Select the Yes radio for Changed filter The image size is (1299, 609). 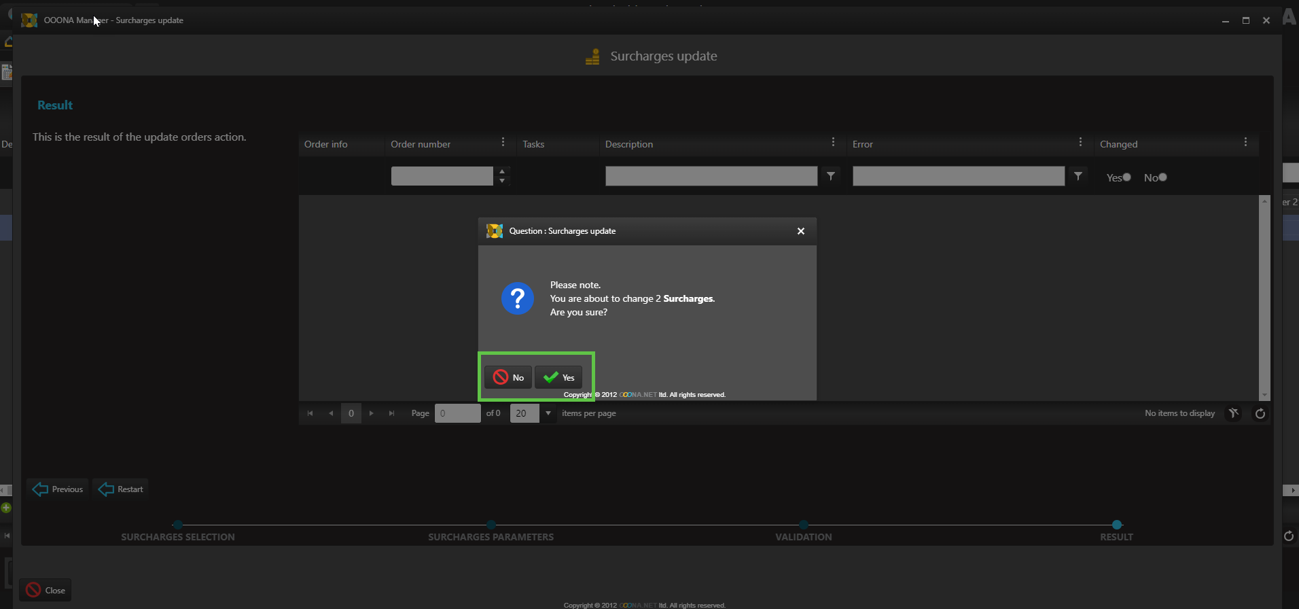(x=1126, y=177)
